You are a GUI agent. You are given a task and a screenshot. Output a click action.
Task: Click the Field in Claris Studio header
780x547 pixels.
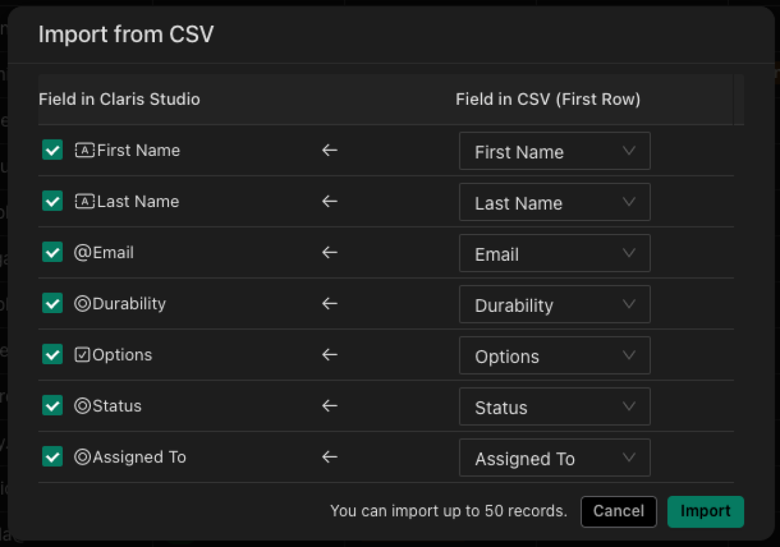[x=119, y=99]
